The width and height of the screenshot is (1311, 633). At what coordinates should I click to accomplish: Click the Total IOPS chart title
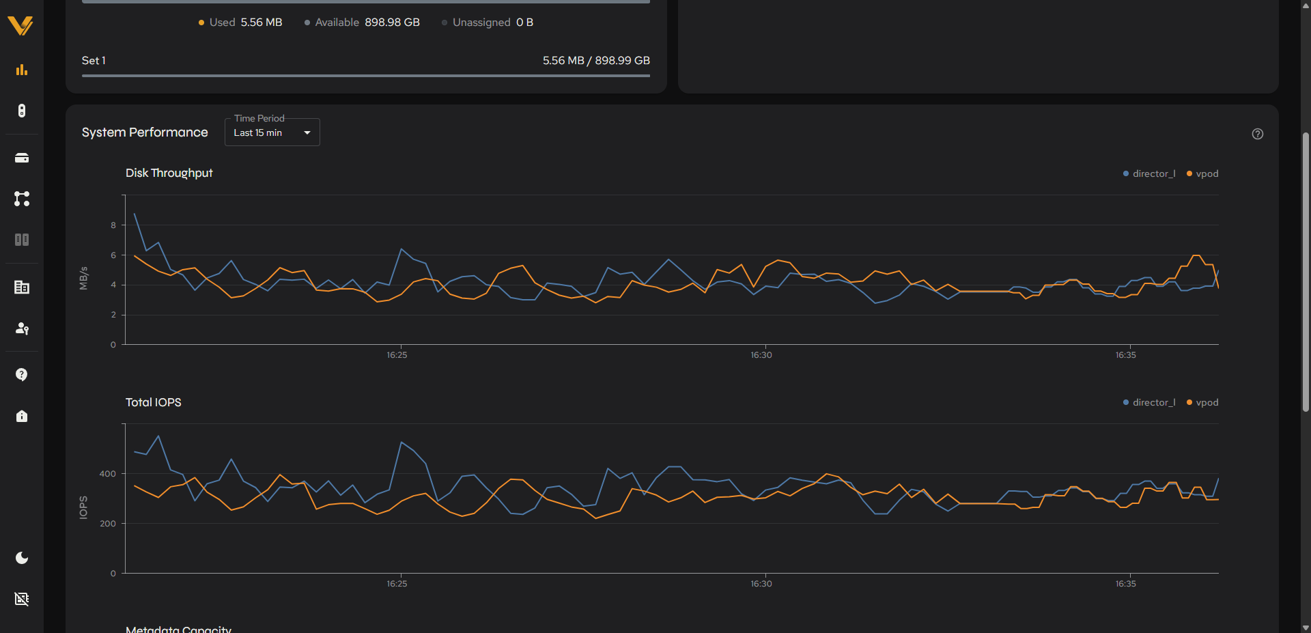(153, 402)
